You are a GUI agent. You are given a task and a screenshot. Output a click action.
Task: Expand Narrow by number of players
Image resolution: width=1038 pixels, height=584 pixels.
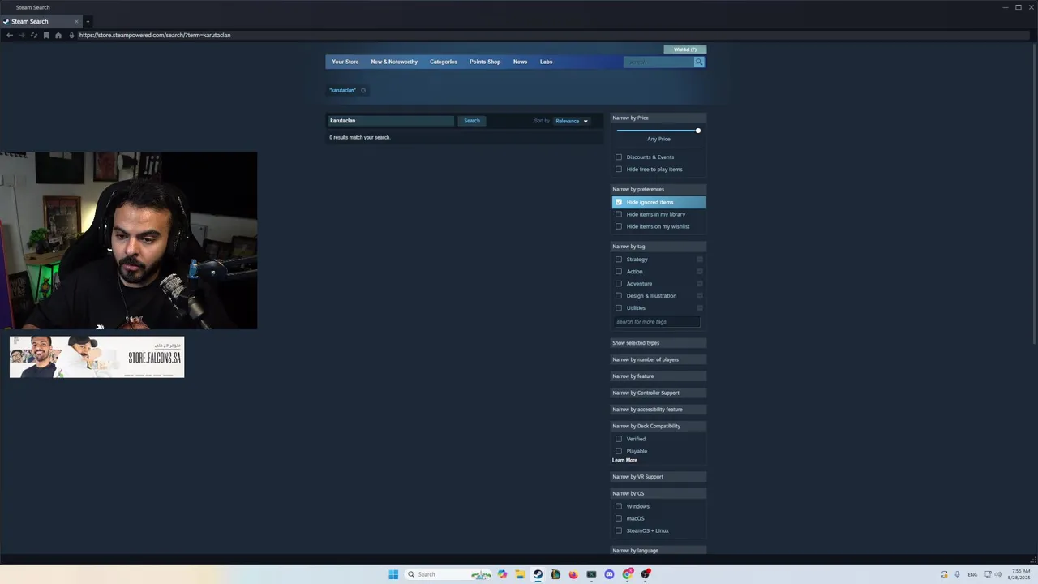pos(658,359)
